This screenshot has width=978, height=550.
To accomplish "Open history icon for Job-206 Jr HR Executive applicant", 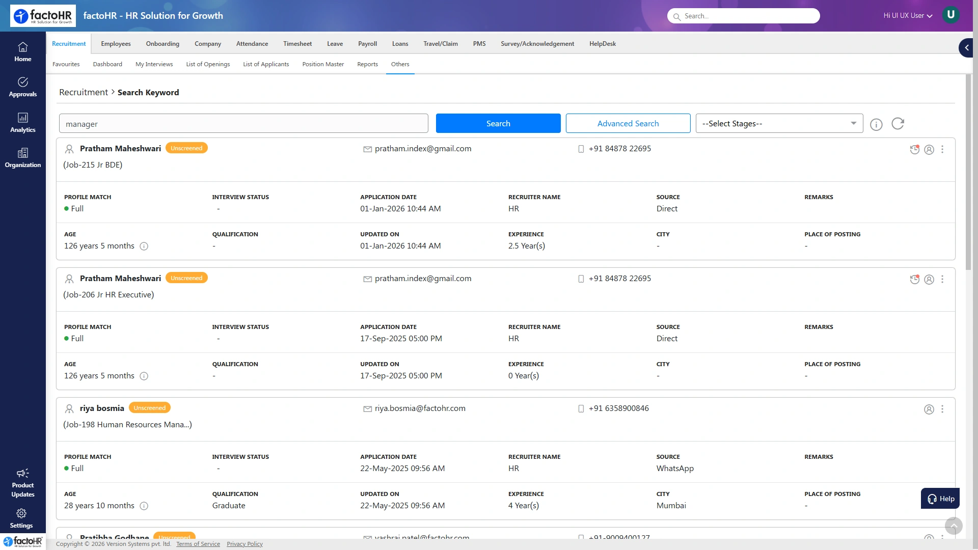I will (915, 279).
